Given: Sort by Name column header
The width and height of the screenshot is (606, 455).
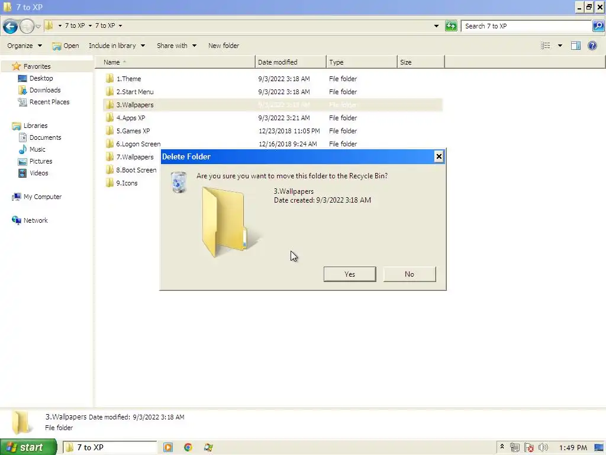Looking at the screenshot, I should 175,62.
